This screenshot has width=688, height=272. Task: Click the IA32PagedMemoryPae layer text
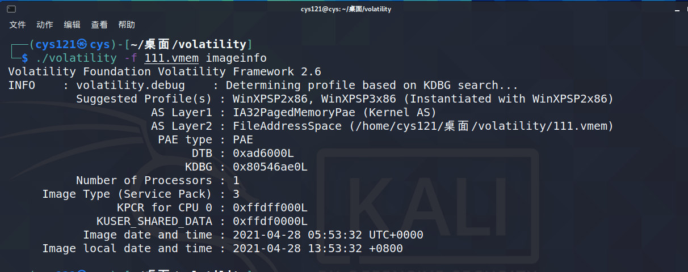[x=294, y=112]
